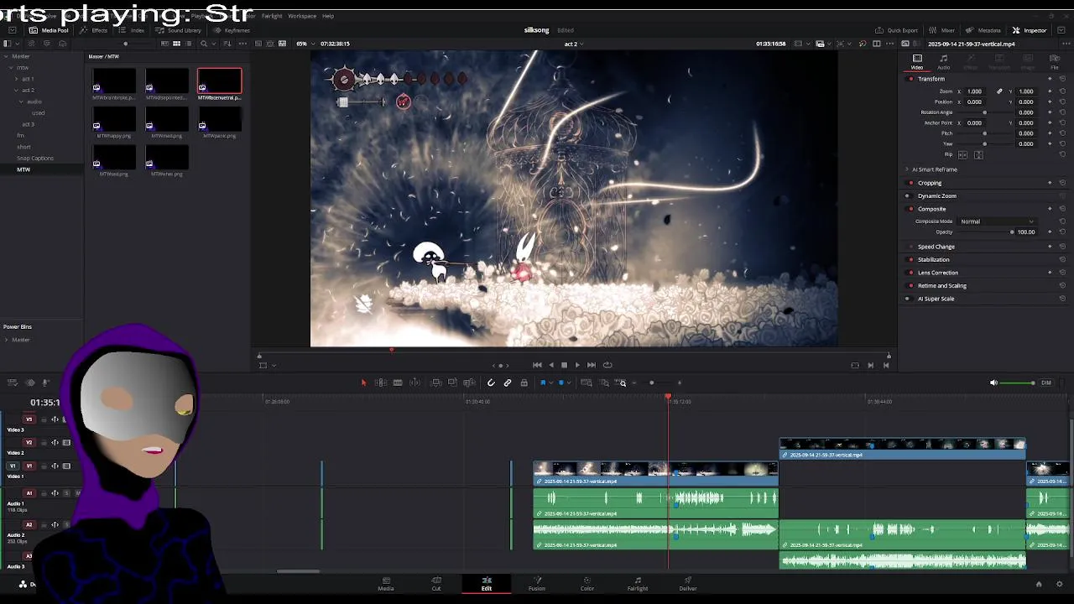Click the blue Flag icon

543,383
